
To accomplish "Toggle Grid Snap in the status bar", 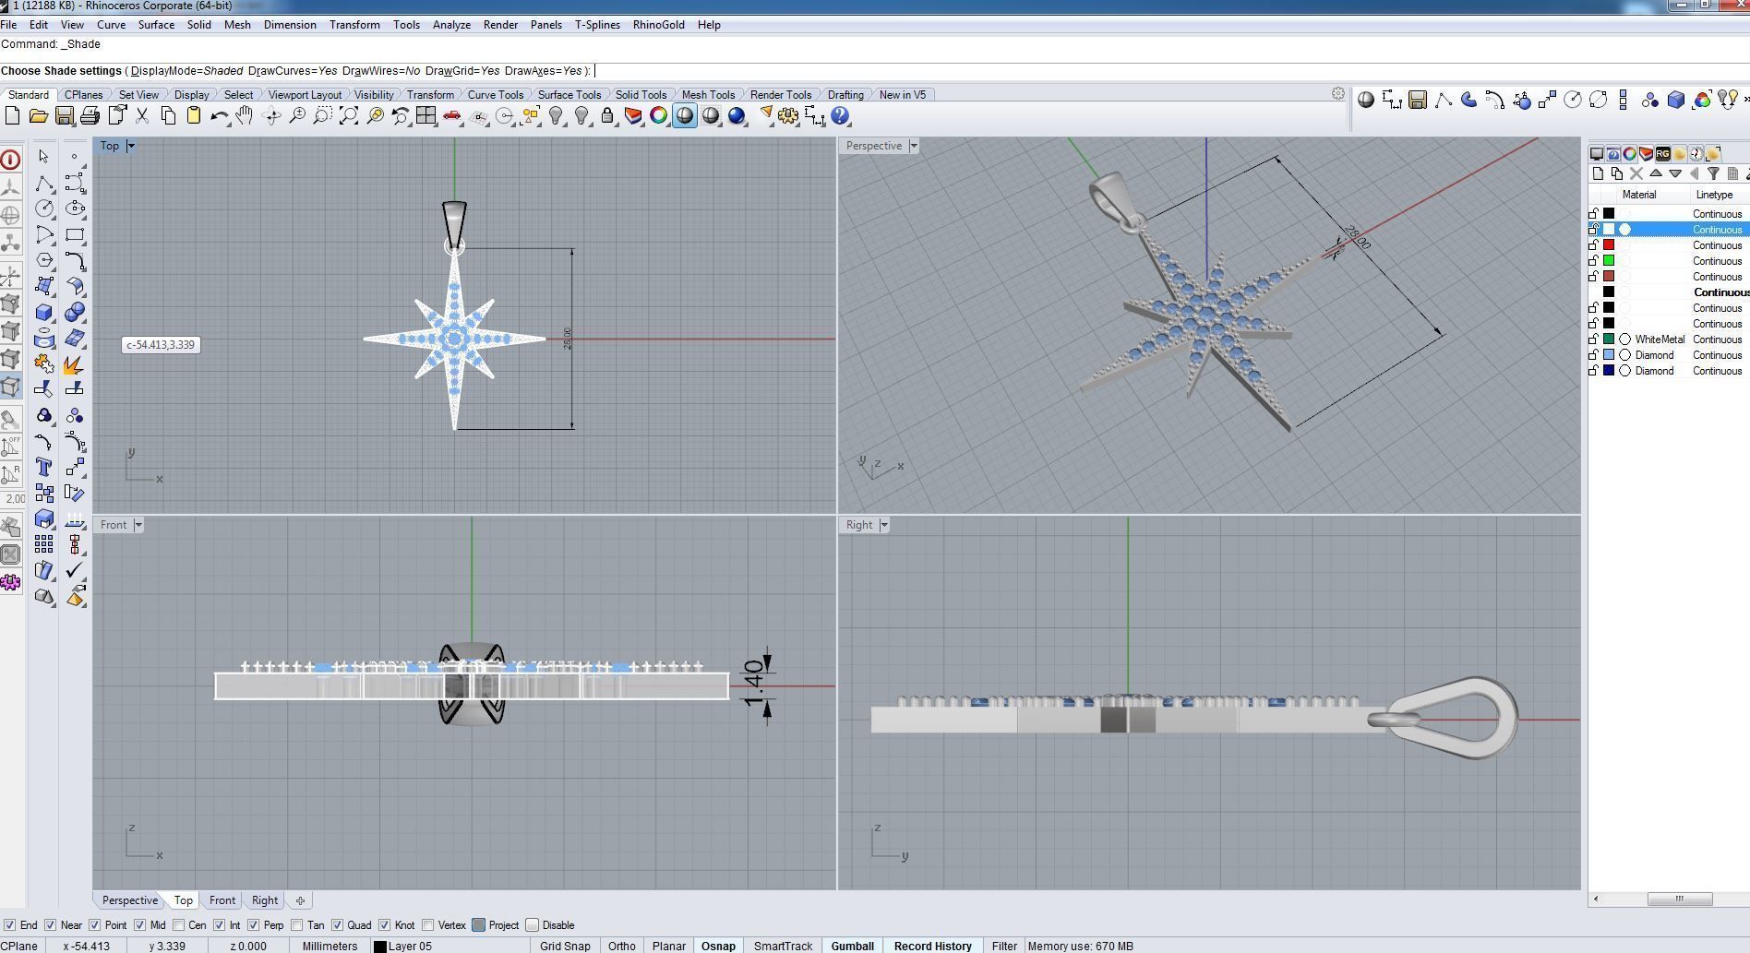I will point(565,946).
